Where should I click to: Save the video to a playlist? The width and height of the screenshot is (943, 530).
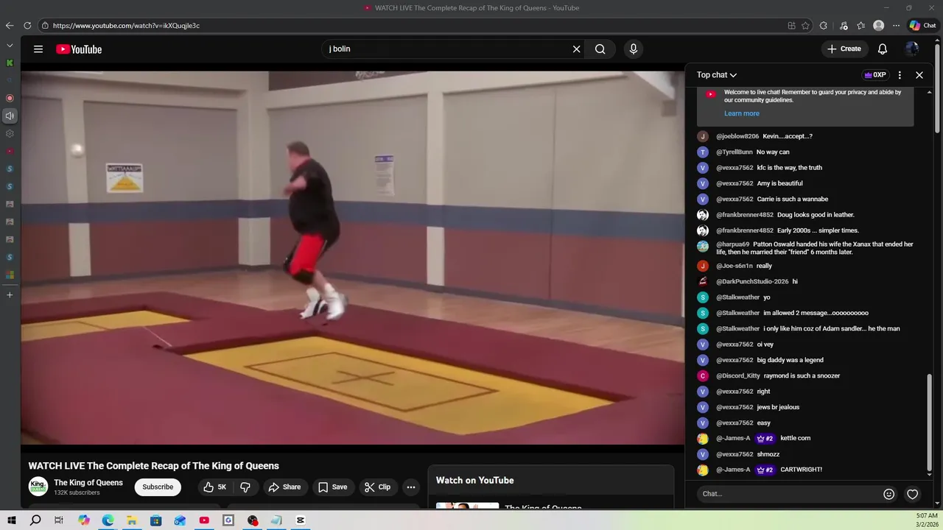332,487
